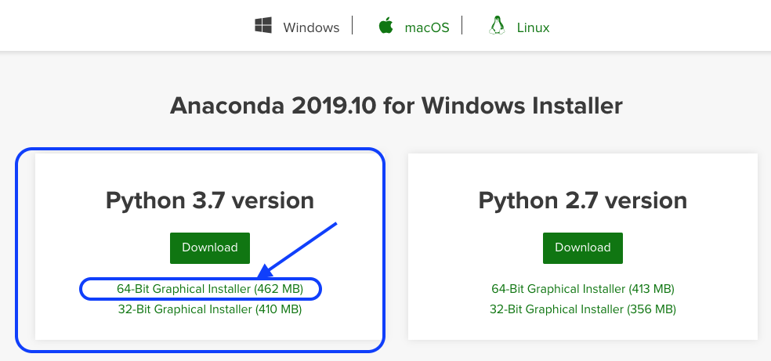This screenshot has height=361, width=771.
Task: Click the Linux penguin icon
Action: pyautogui.click(x=496, y=26)
